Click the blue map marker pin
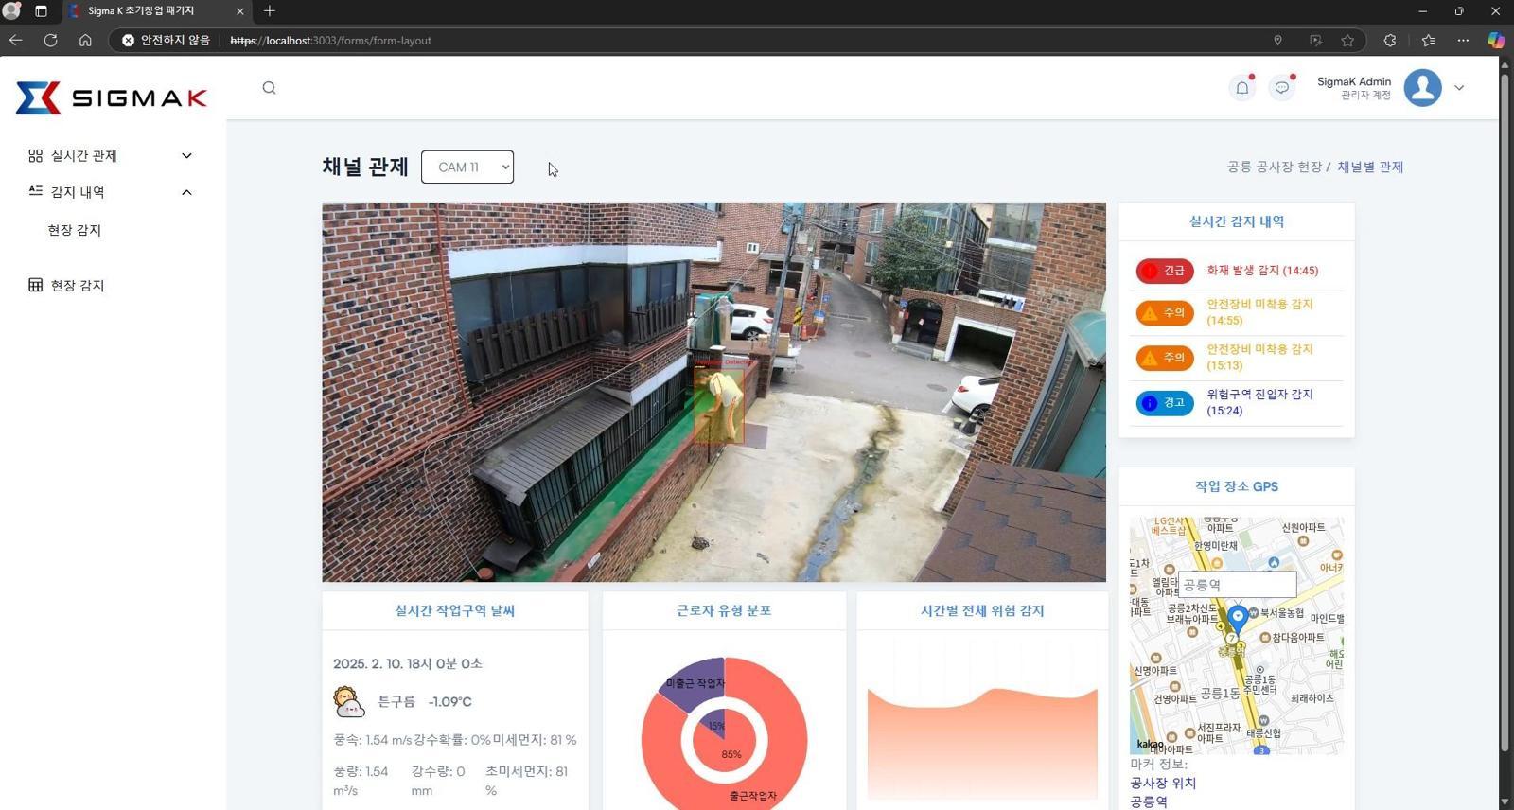The image size is (1514, 810). (1237, 618)
